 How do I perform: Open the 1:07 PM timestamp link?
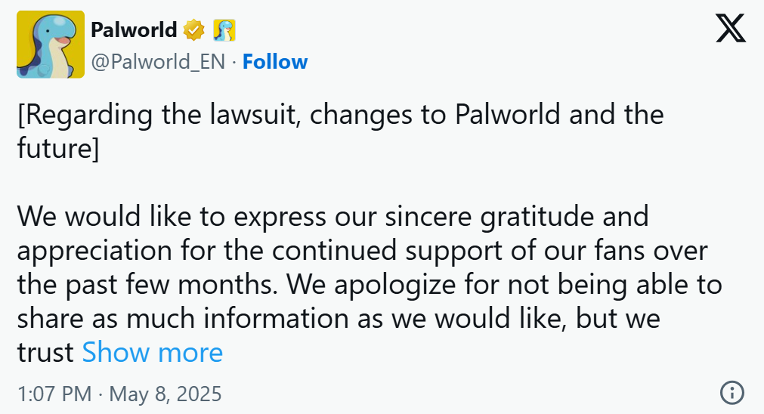54,394
